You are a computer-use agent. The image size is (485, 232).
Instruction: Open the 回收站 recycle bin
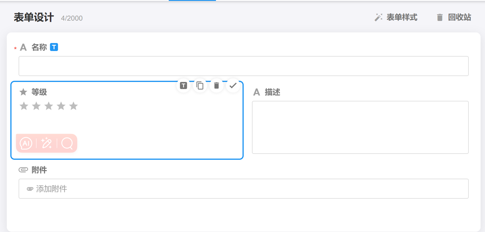point(454,17)
